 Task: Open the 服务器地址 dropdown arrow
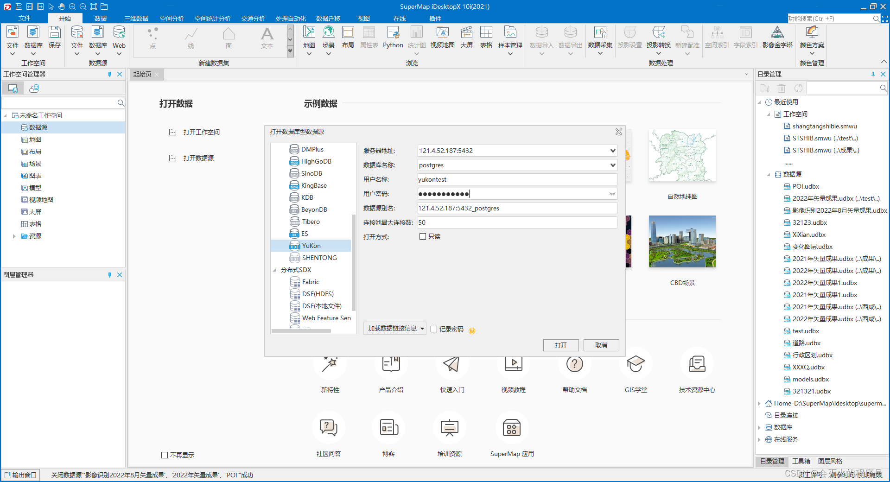(x=613, y=151)
